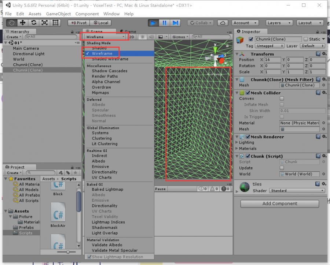Toggle Pivot handle position button
The height and width of the screenshot is (265, 330).
coord(79,23)
